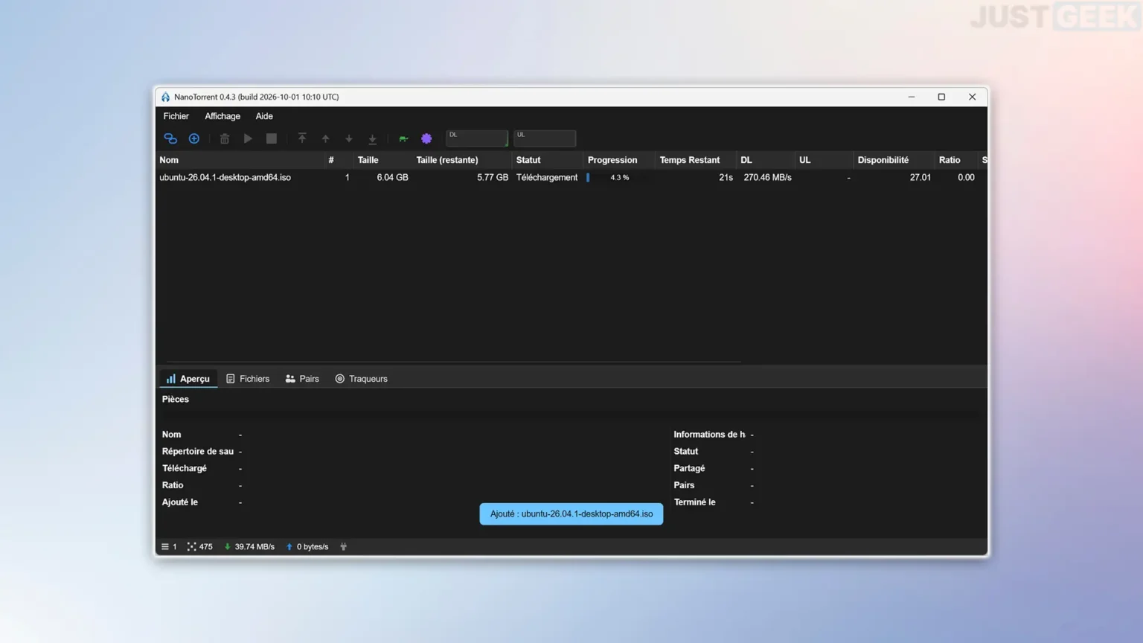Switch to the Fichiers tab
Image resolution: width=1143 pixels, height=643 pixels.
coord(248,379)
